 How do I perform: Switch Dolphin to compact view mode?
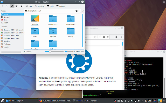(x=17, y=6)
